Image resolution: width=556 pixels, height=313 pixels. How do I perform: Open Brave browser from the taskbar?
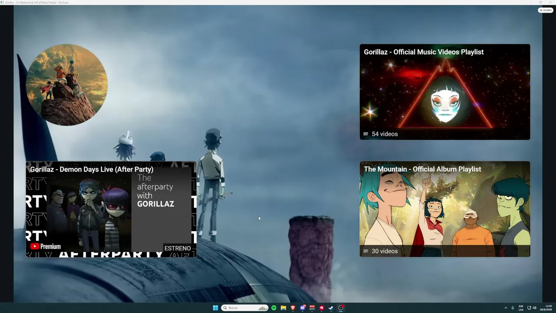293,308
